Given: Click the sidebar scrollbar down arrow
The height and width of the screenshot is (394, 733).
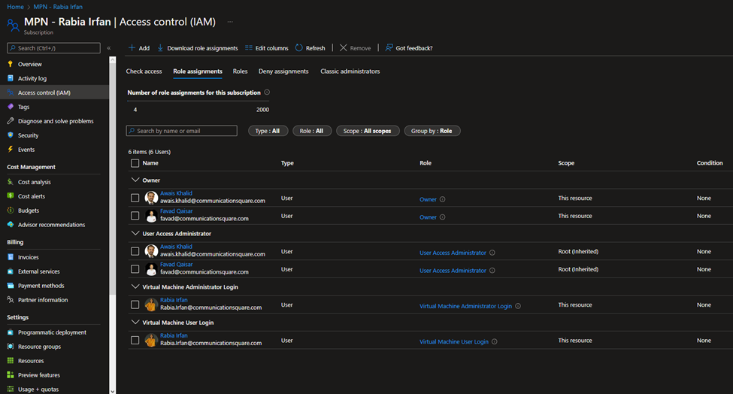Looking at the screenshot, I should (x=112, y=391).
